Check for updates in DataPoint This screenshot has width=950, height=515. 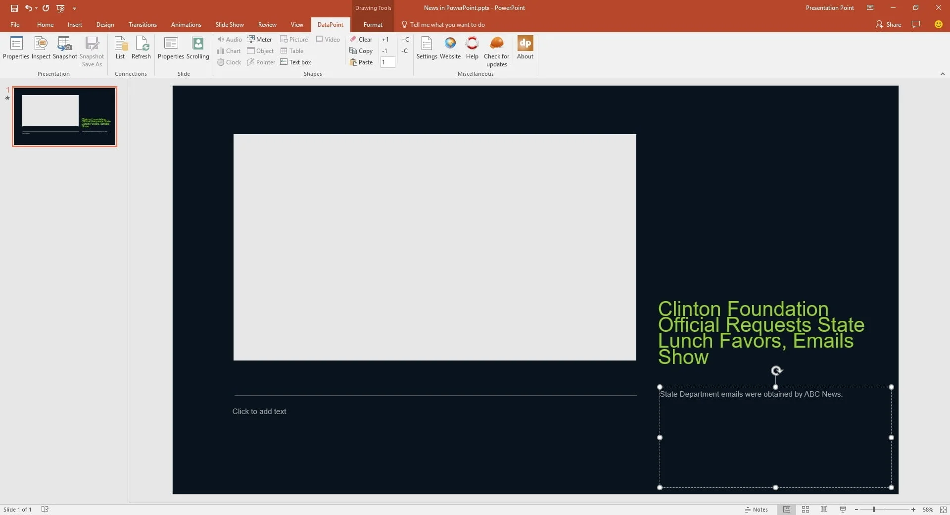point(496,51)
